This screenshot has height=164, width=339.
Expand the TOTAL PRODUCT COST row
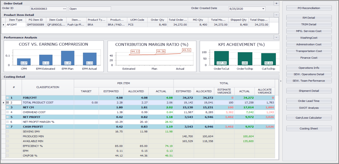pyautogui.click(x=8, y=103)
